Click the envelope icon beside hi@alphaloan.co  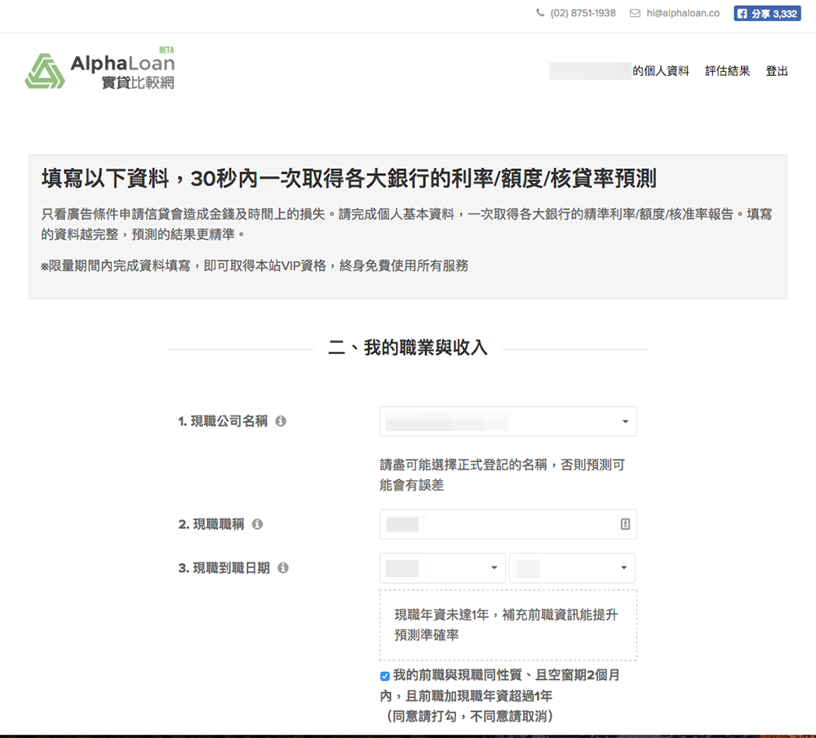coord(635,13)
